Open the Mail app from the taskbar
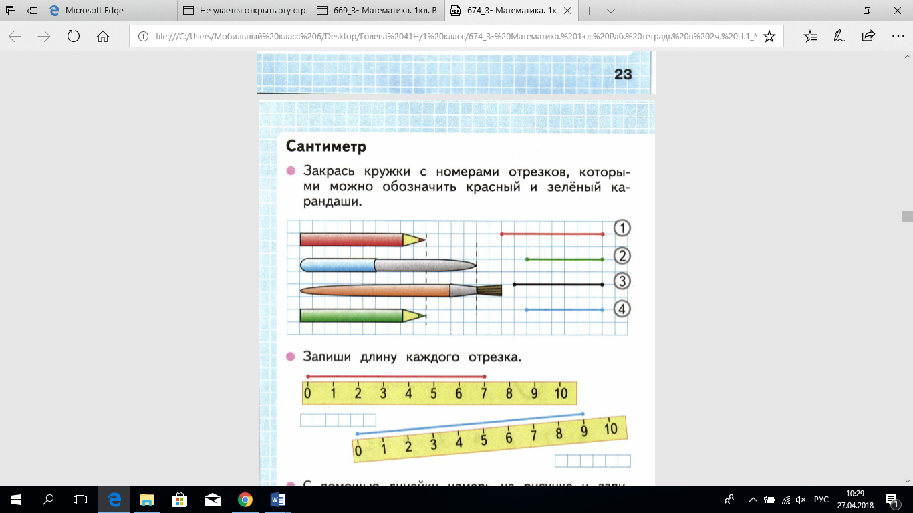The height and width of the screenshot is (513, 913). pyautogui.click(x=213, y=500)
